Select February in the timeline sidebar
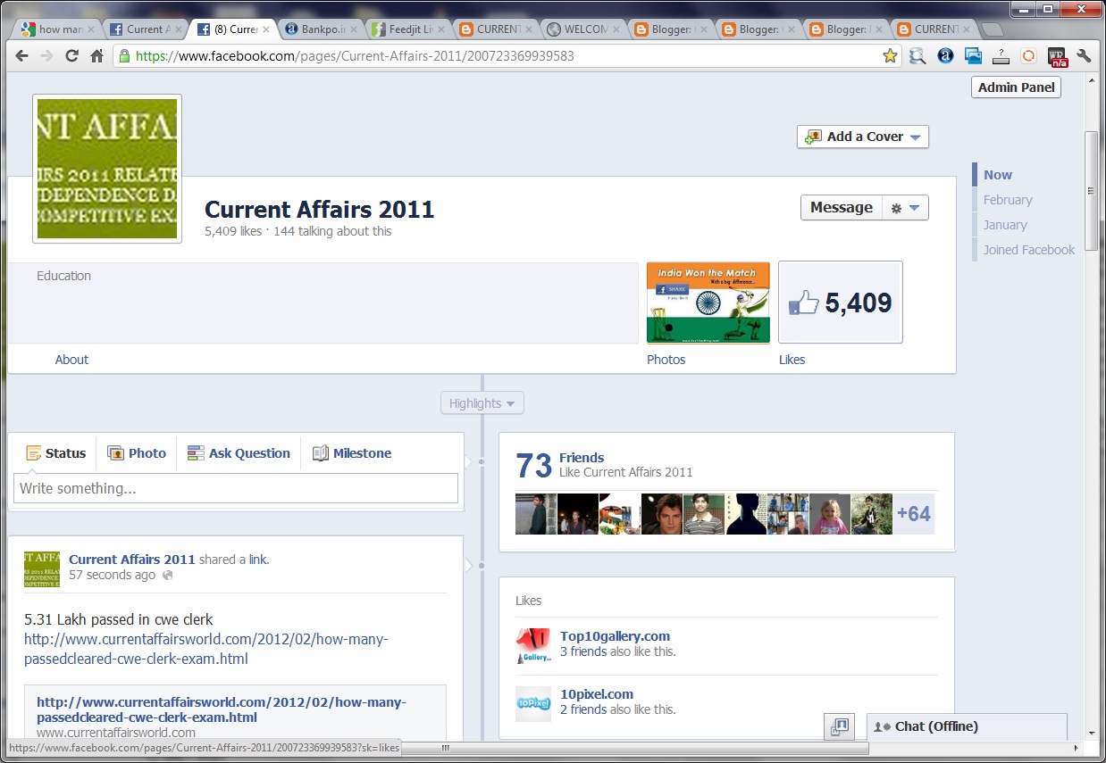Image resolution: width=1106 pixels, height=763 pixels. pos(1008,200)
